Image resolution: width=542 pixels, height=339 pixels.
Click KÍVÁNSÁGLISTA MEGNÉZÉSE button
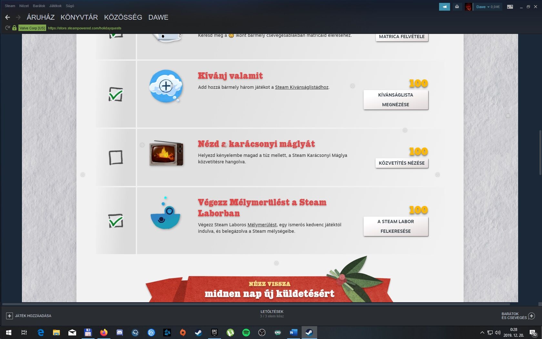[396, 100]
